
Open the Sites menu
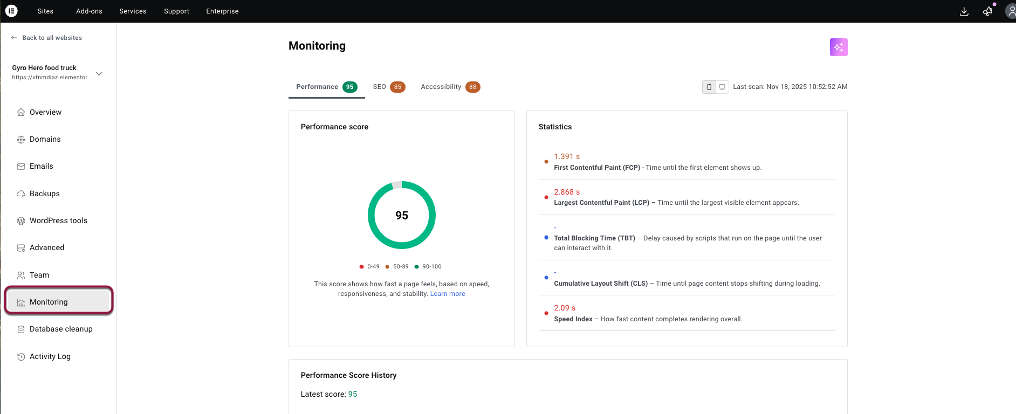click(x=45, y=11)
